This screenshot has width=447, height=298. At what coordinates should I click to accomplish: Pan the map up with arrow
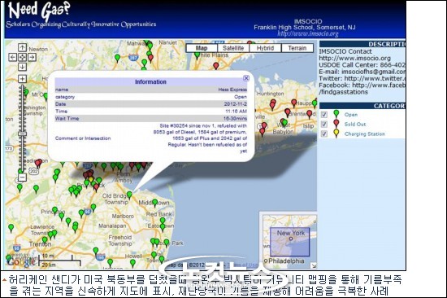point(22,47)
